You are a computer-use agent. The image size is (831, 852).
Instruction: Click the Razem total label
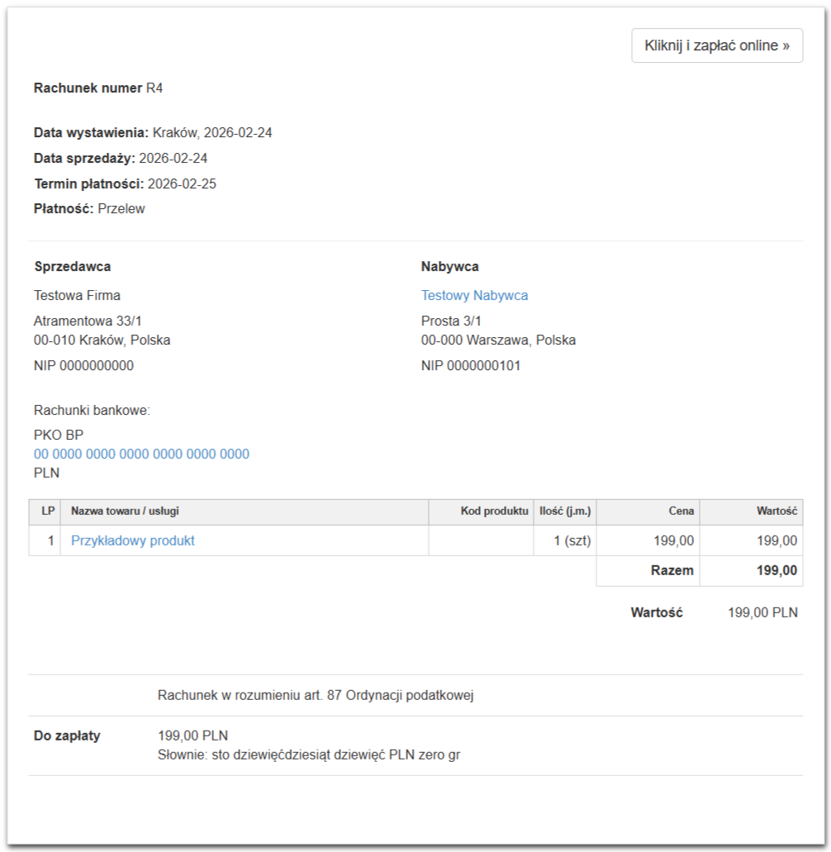[x=672, y=570]
